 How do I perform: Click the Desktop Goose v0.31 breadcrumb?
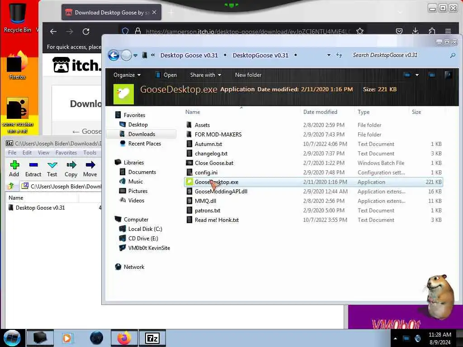coord(189,55)
